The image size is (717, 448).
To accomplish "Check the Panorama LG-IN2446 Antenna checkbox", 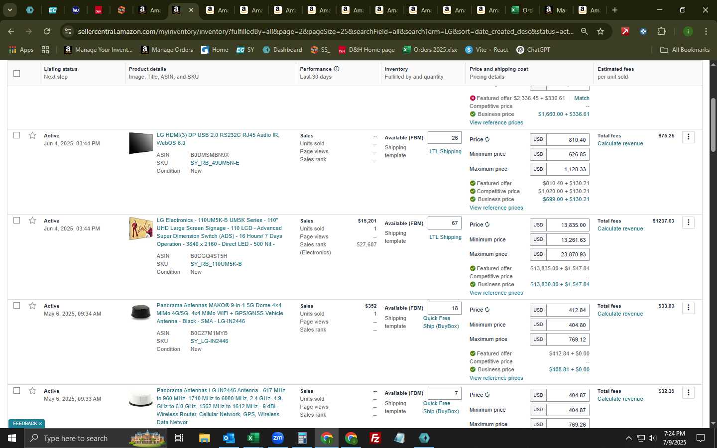I will 16,391.
